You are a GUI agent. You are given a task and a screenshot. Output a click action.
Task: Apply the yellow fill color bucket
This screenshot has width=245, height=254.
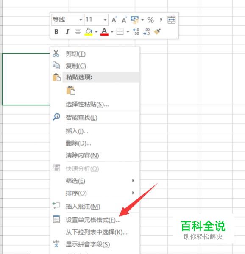(89, 32)
